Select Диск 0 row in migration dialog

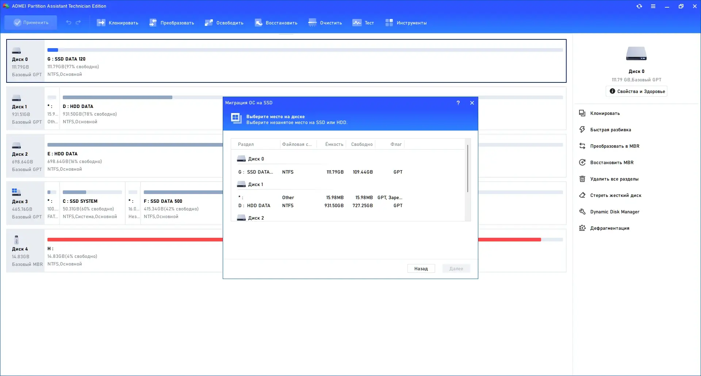pyautogui.click(x=348, y=159)
